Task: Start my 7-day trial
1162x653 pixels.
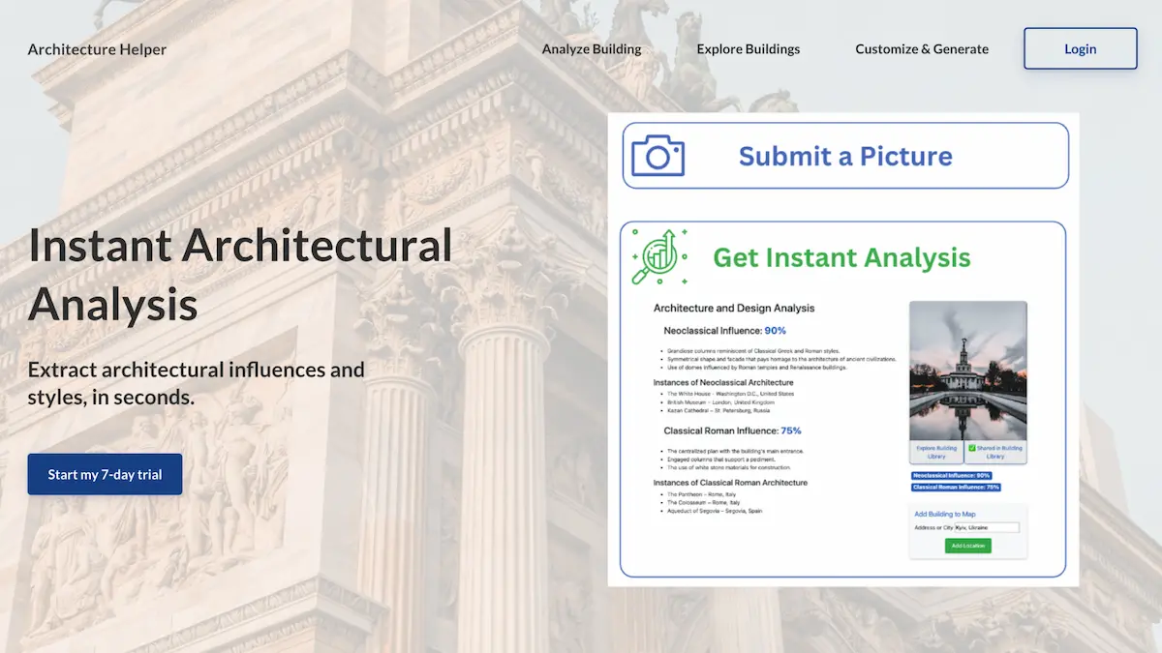Action: [x=105, y=474]
